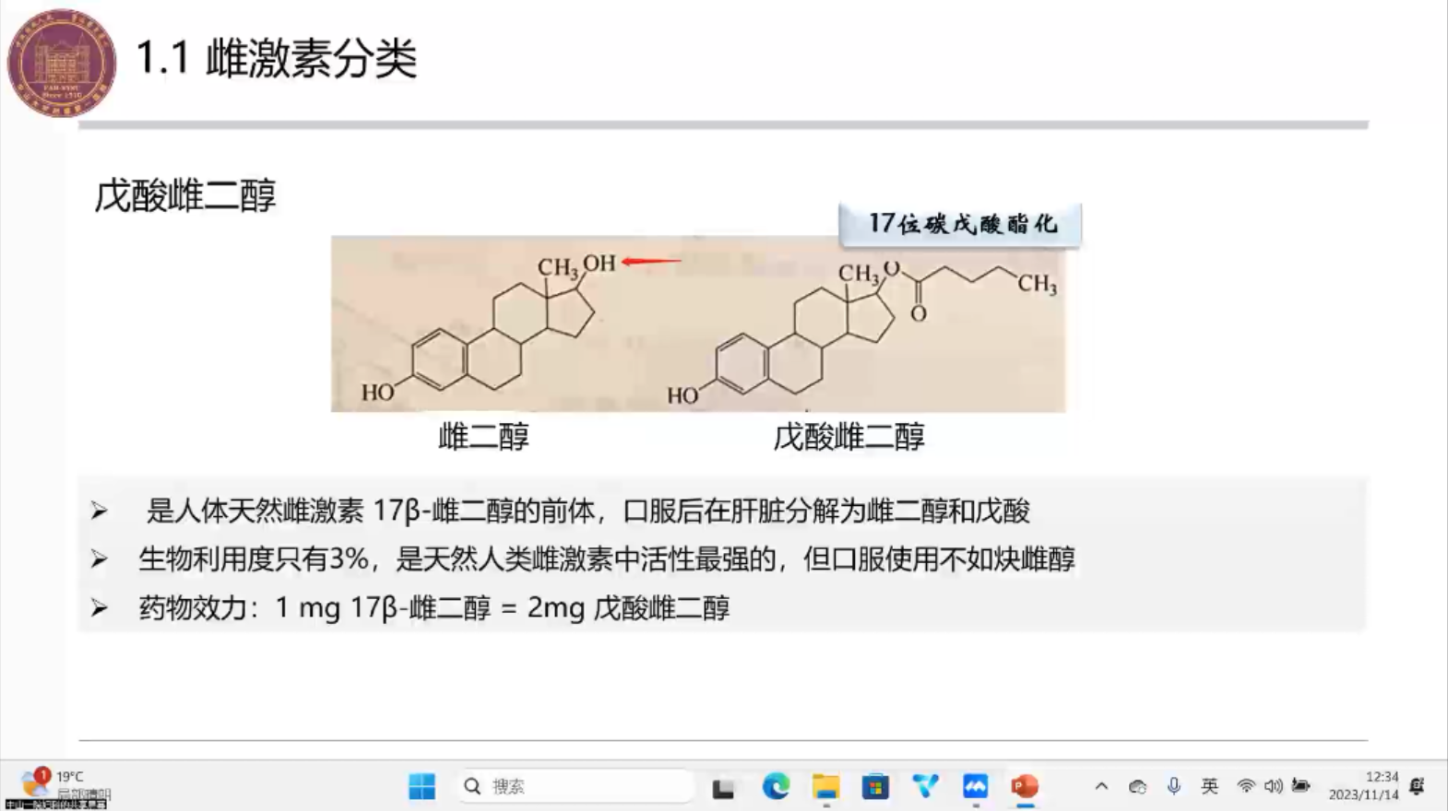Launch Microsoft Edge from the taskbar
This screenshot has height=811, width=1448.
776,786
